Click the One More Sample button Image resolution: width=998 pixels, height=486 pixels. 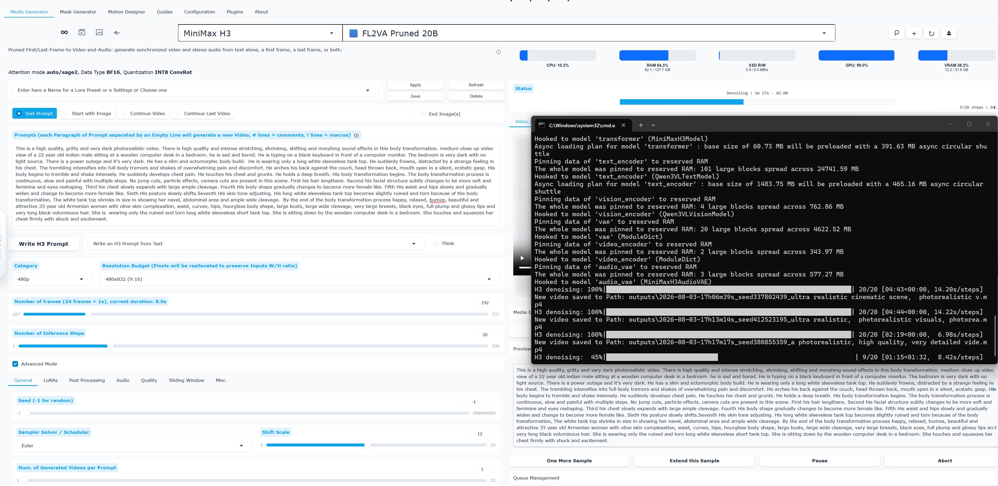coord(569,460)
